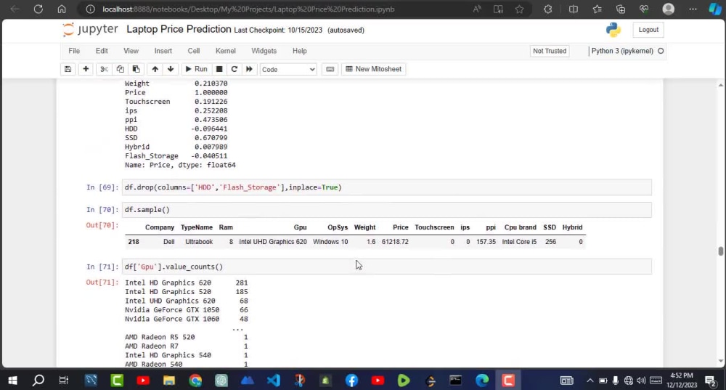Screen dimensions: 726x390
Task: Click the Logout button
Action: (648, 30)
